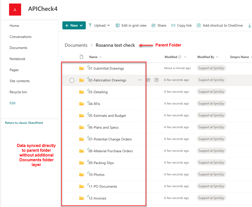Viewport: 252px width, 207px height.
Task: Select the 02-Fabrication Drawings row circle
Action: click(x=72, y=80)
